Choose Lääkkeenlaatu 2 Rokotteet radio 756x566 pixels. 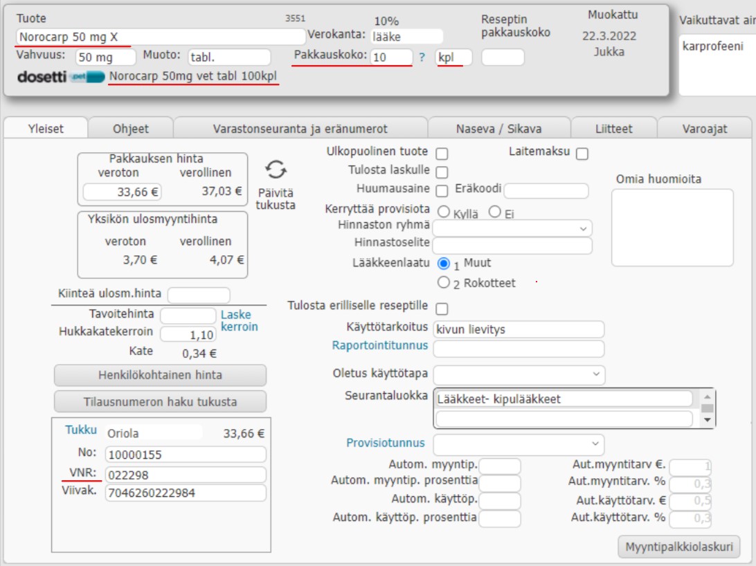[x=444, y=282]
